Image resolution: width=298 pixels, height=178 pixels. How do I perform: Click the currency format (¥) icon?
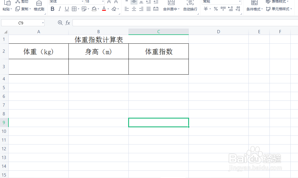tap(206, 9)
